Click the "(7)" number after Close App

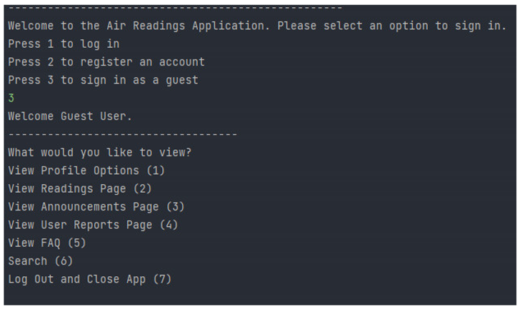[162, 279]
